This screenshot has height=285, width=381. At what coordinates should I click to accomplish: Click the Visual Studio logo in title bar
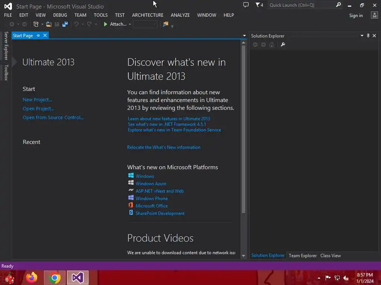pyautogui.click(x=8, y=6)
